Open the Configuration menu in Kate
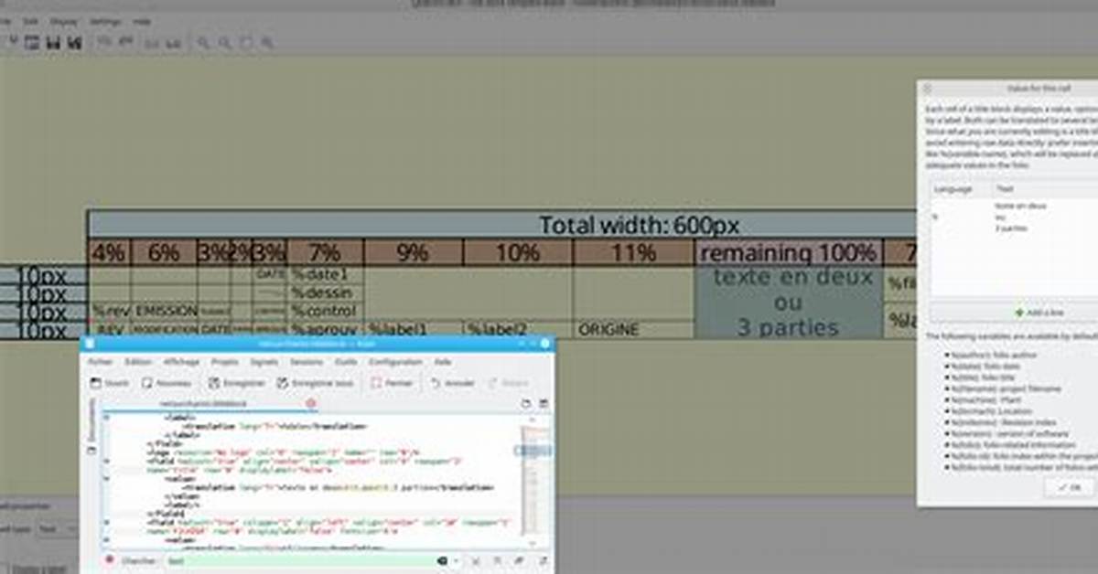The image size is (1098, 574). [x=395, y=362]
